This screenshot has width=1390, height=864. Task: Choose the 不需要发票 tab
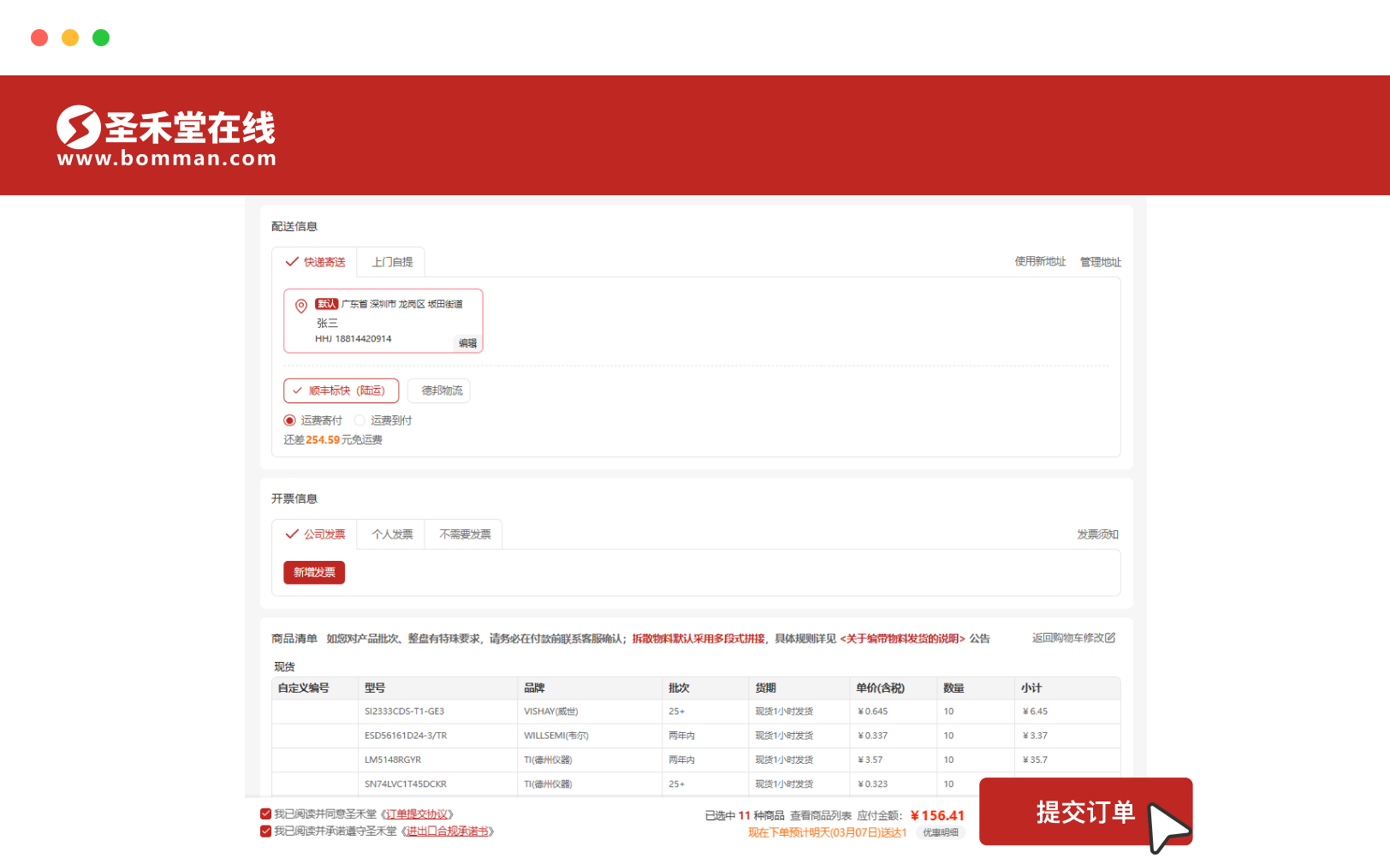pos(465,534)
